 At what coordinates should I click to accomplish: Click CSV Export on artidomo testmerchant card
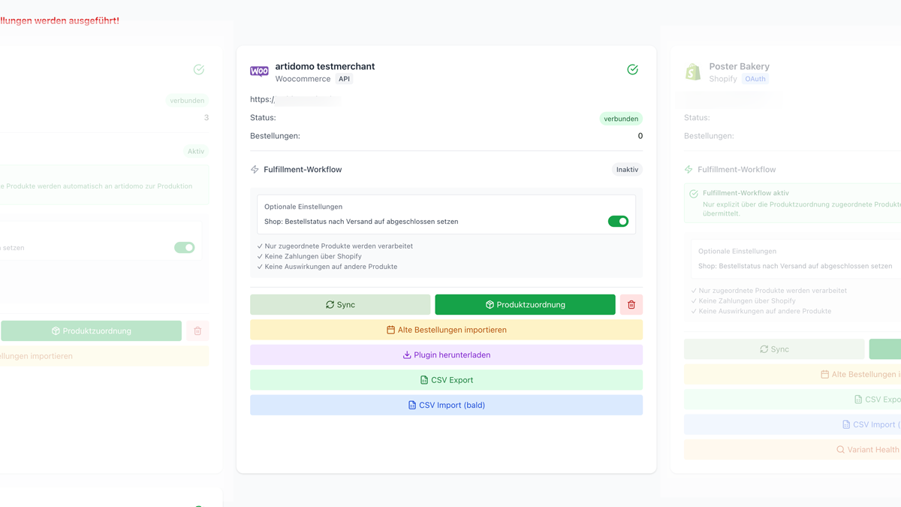pos(446,380)
